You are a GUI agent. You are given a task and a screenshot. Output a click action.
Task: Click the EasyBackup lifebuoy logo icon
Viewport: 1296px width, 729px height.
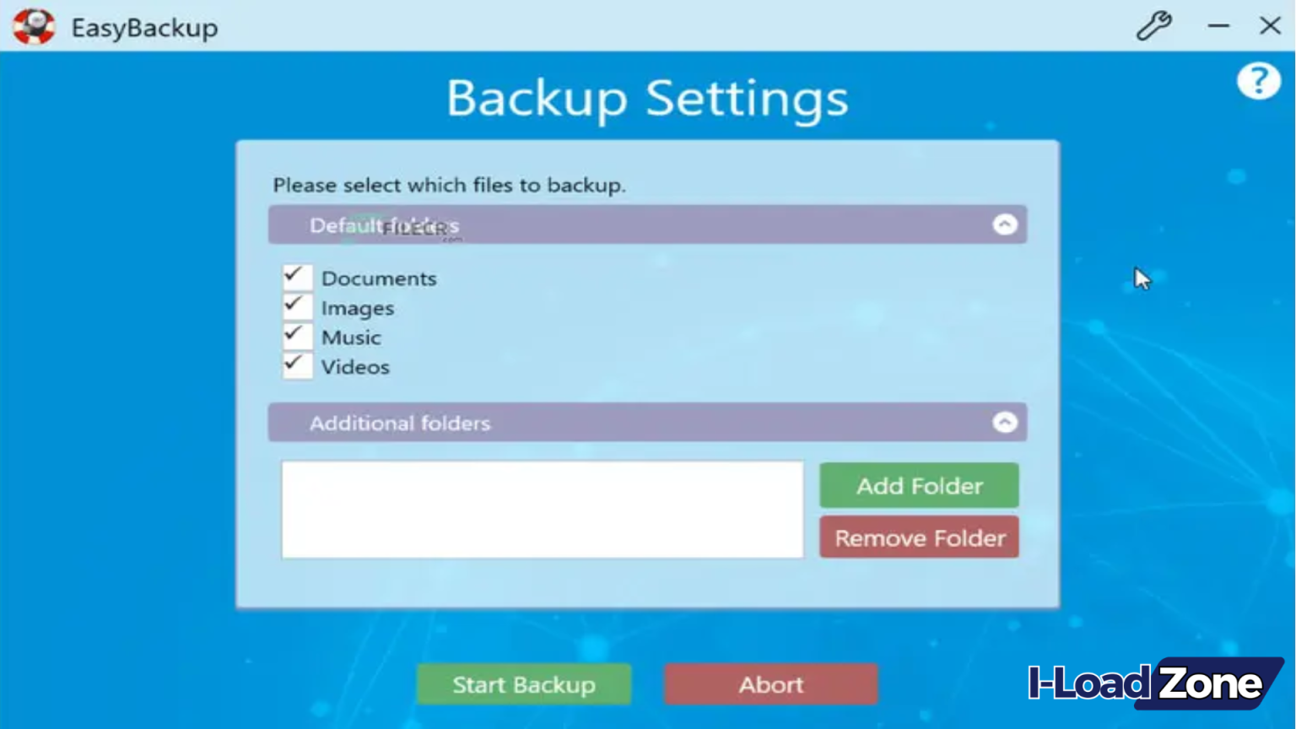point(34,27)
